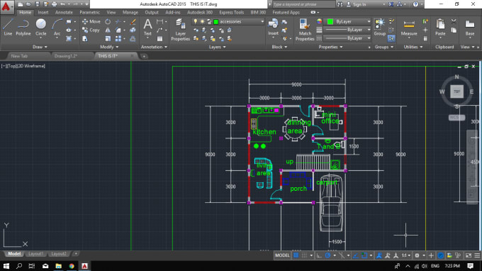The image size is (482, 271).
Task: Toggle the layer lock padlock icon
Action: click(x=209, y=21)
